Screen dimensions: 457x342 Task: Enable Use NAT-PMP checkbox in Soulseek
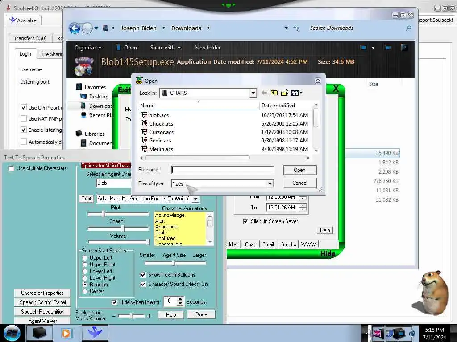pos(24,118)
